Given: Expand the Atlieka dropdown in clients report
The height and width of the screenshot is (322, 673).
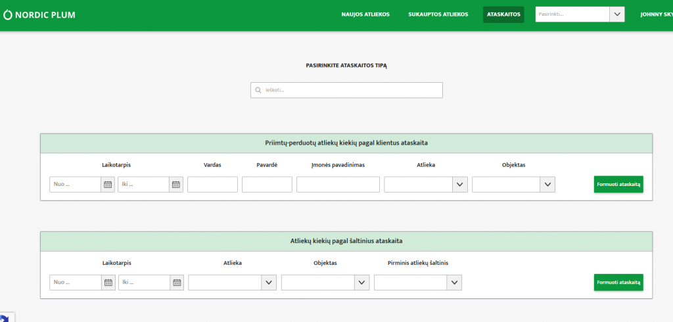Looking at the screenshot, I should click(x=460, y=185).
